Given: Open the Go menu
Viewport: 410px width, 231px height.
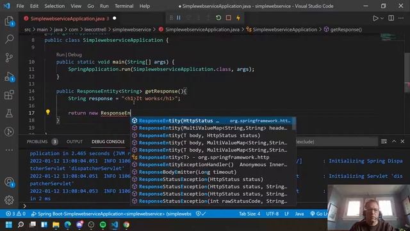Looking at the screenshot, I should (x=90, y=6).
